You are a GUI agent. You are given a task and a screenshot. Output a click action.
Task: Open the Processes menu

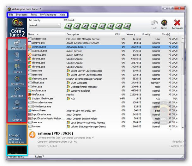pyautogui.click(x=22, y=15)
